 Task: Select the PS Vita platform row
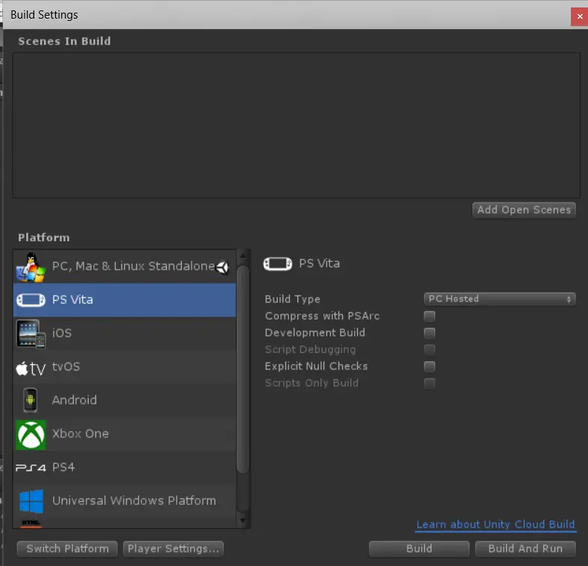(124, 300)
